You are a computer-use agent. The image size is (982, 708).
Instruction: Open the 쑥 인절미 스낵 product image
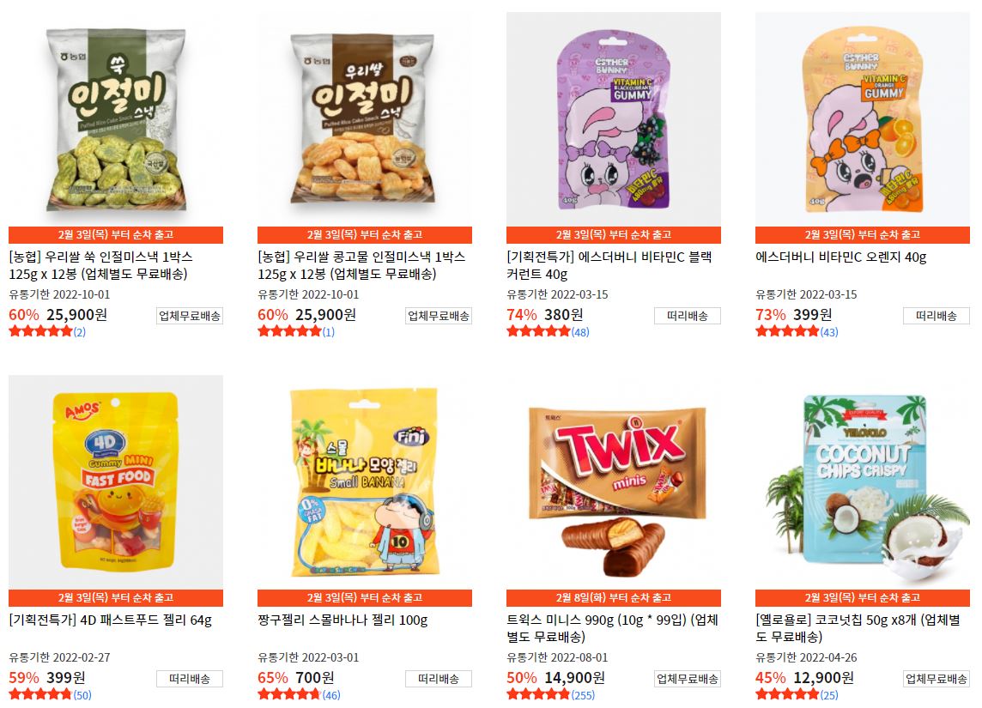point(116,119)
